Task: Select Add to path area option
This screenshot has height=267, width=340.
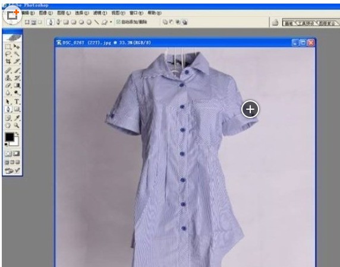Action: [165, 22]
